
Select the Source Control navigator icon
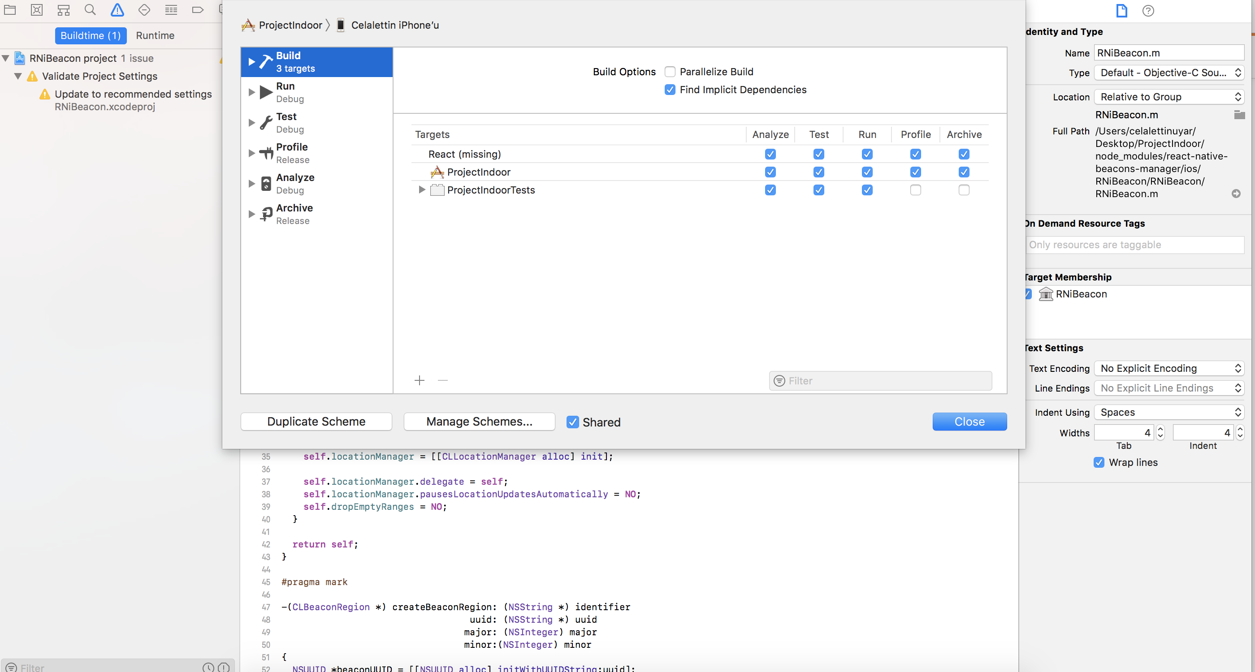pos(37,10)
